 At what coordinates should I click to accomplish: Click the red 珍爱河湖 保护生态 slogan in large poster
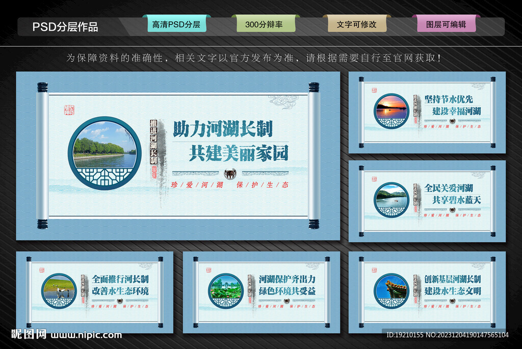tap(230, 185)
